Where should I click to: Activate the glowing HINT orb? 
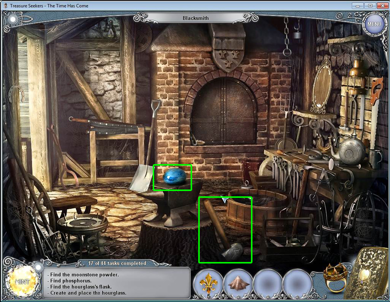click(x=22, y=281)
